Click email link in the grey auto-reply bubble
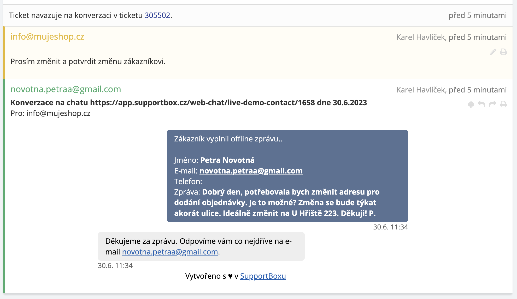The image size is (517, 299). pos(170,252)
